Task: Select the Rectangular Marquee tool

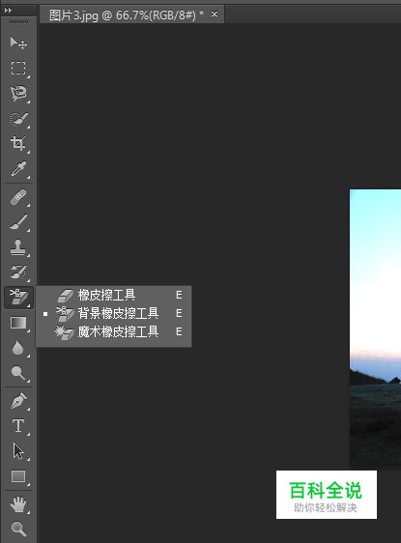Action: click(18, 68)
